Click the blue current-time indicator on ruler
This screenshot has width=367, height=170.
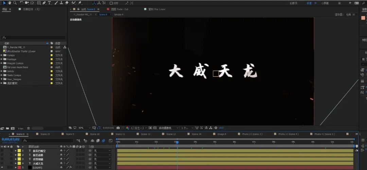click(177, 142)
